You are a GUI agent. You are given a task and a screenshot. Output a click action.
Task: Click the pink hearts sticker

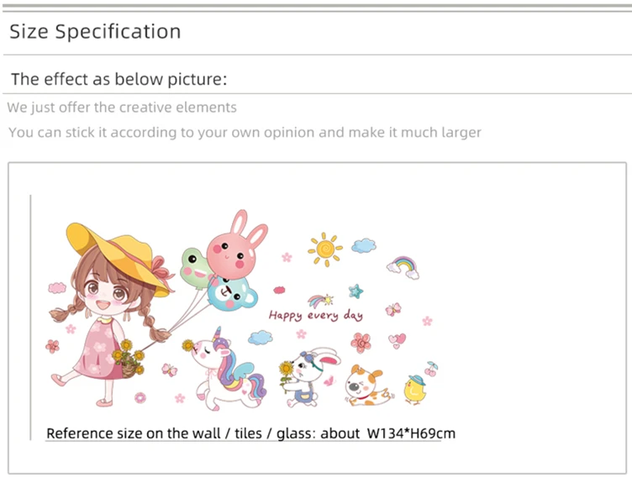point(398,340)
